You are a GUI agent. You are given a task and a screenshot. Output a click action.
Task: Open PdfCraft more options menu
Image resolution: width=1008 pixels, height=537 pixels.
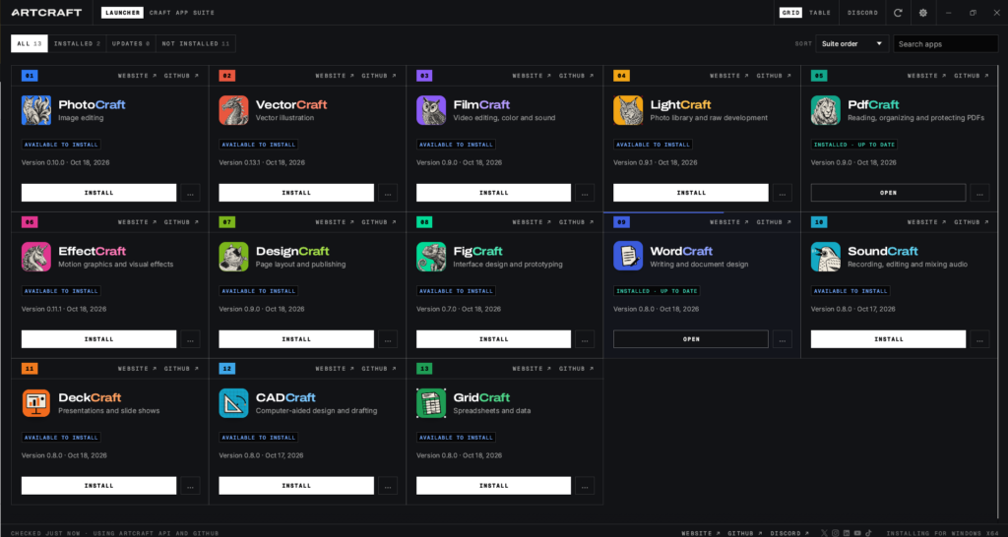tap(979, 193)
